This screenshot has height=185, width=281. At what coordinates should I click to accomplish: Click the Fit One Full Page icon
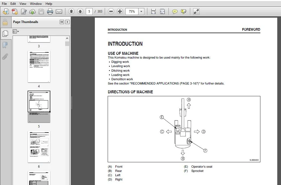click(x=162, y=12)
